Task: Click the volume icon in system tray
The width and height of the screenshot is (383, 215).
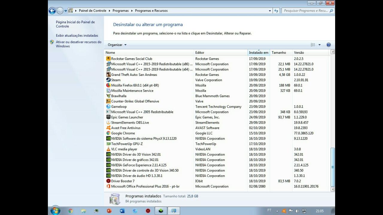Action: coord(297,211)
